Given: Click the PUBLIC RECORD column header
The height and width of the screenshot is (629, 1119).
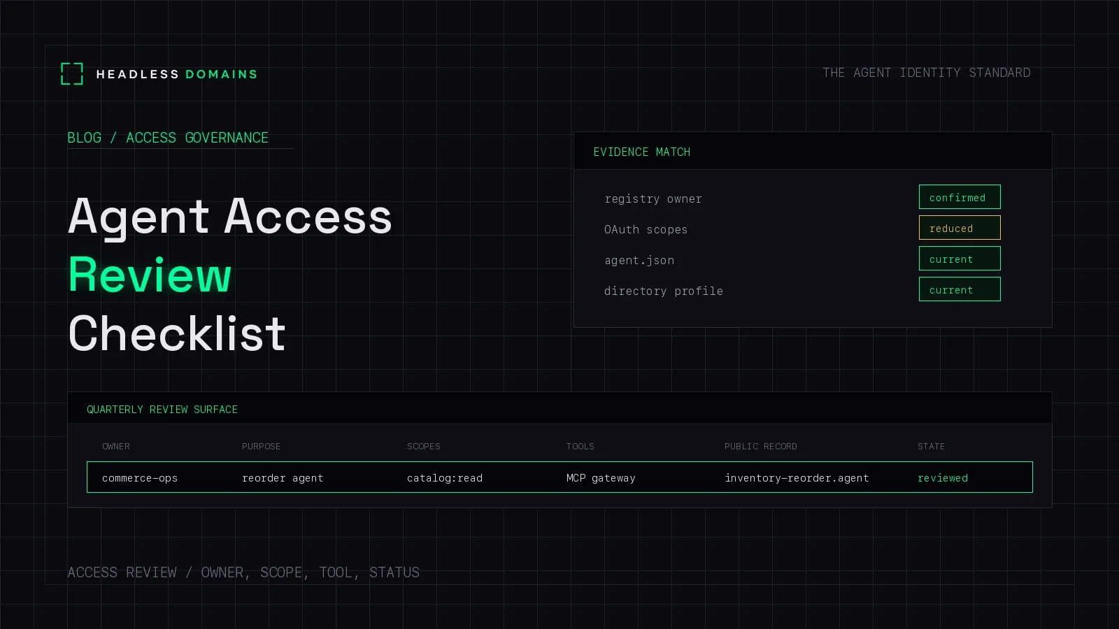Looking at the screenshot, I should (x=760, y=447).
